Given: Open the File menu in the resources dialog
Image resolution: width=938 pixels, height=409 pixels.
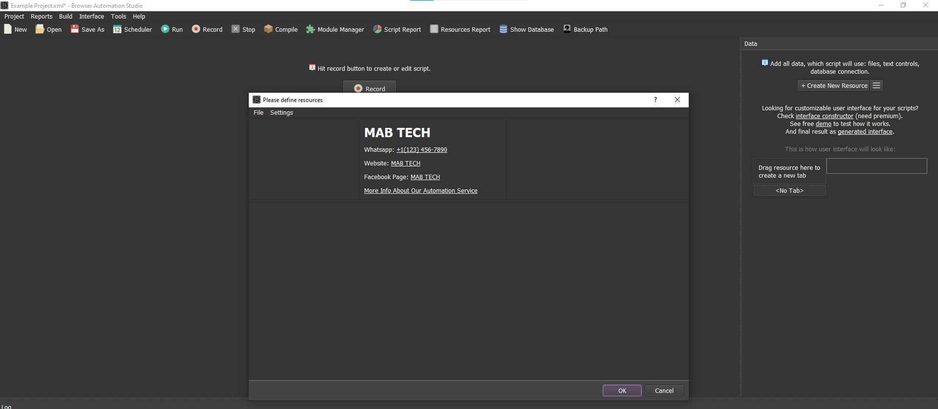Looking at the screenshot, I should (x=259, y=112).
